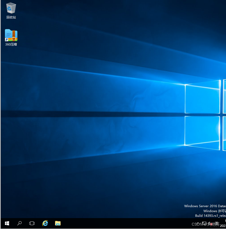Open File Explorer from taskbar

[58, 223]
